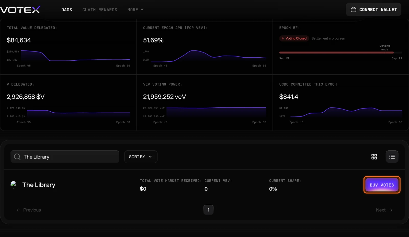Expand the More menu
The width and height of the screenshot is (409, 237).
tap(135, 10)
